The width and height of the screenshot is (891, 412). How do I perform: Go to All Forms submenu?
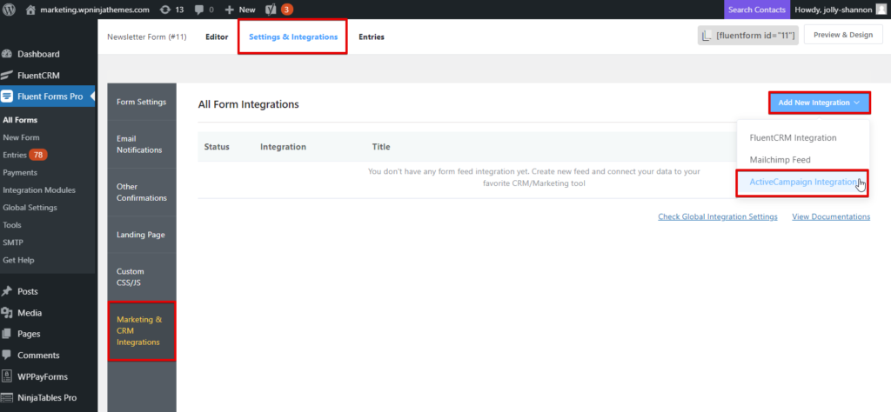(x=20, y=120)
